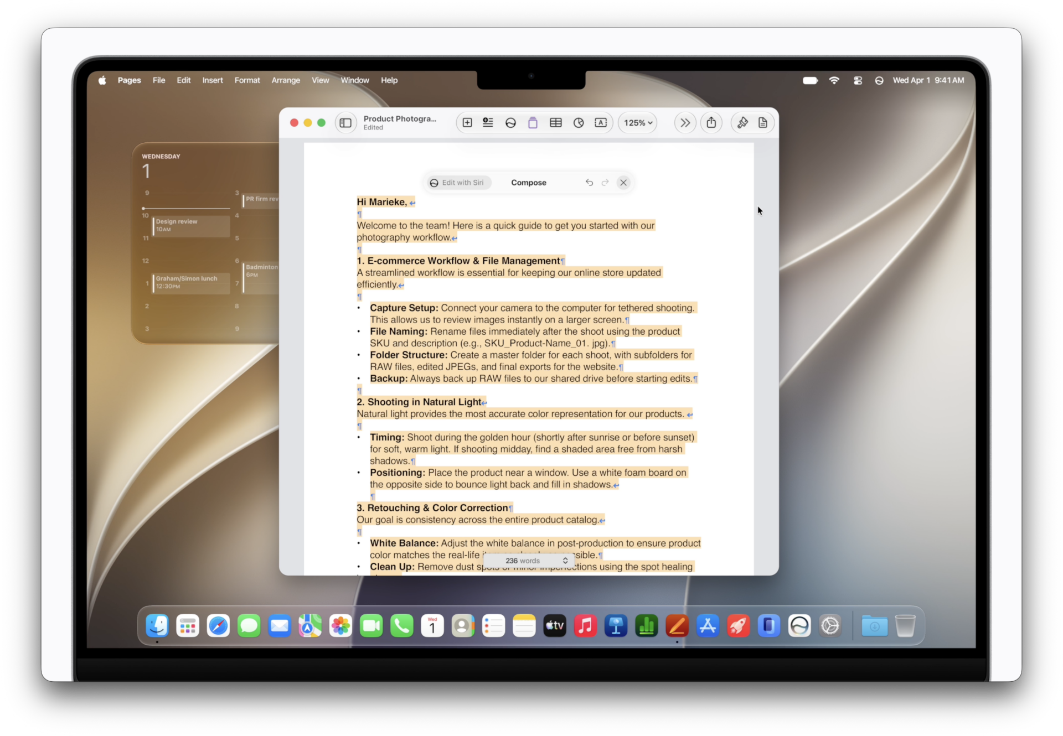Viewport: 1063px width, 736px height.
Task: Open Control Center from menu bar
Action: (858, 80)
